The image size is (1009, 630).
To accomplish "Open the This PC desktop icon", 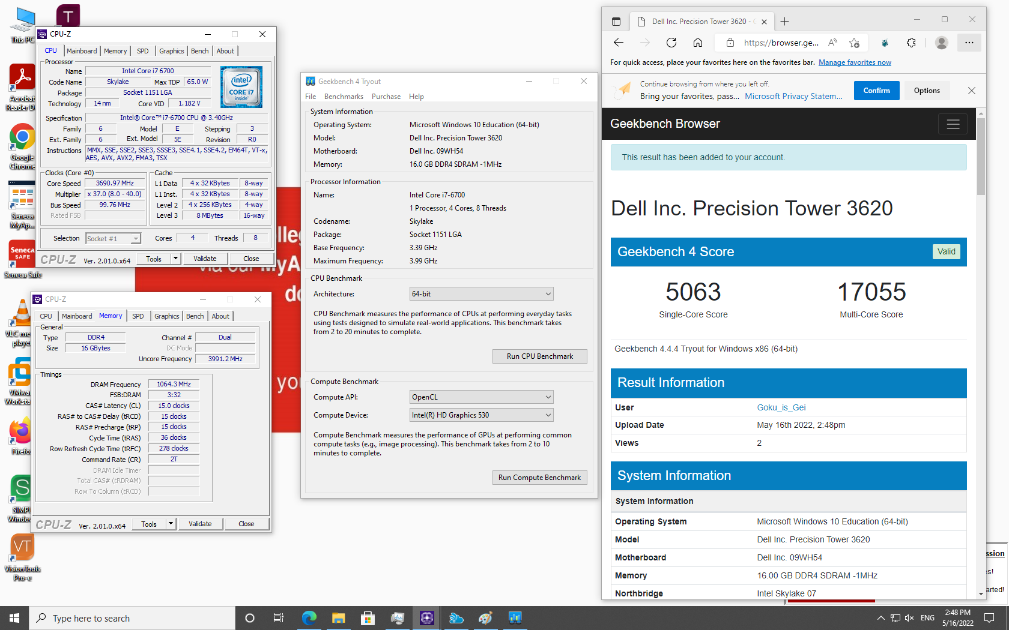I will tap(22, 25).
